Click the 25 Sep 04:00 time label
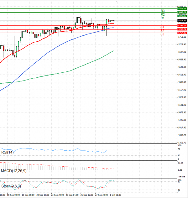The width and height of the screenshot is (188, 198). click(x=72, y=195)
